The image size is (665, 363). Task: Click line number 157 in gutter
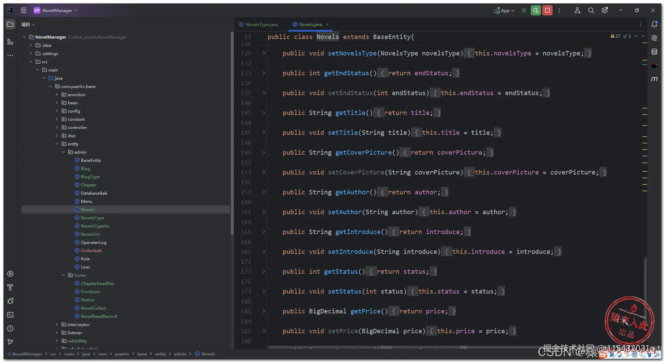coord(246,192)
